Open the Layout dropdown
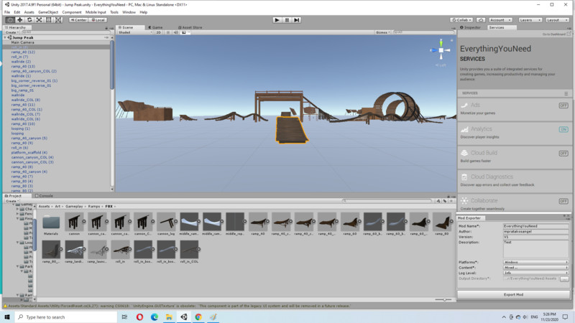This screenshot has width=575, height=323. [556, 20]
